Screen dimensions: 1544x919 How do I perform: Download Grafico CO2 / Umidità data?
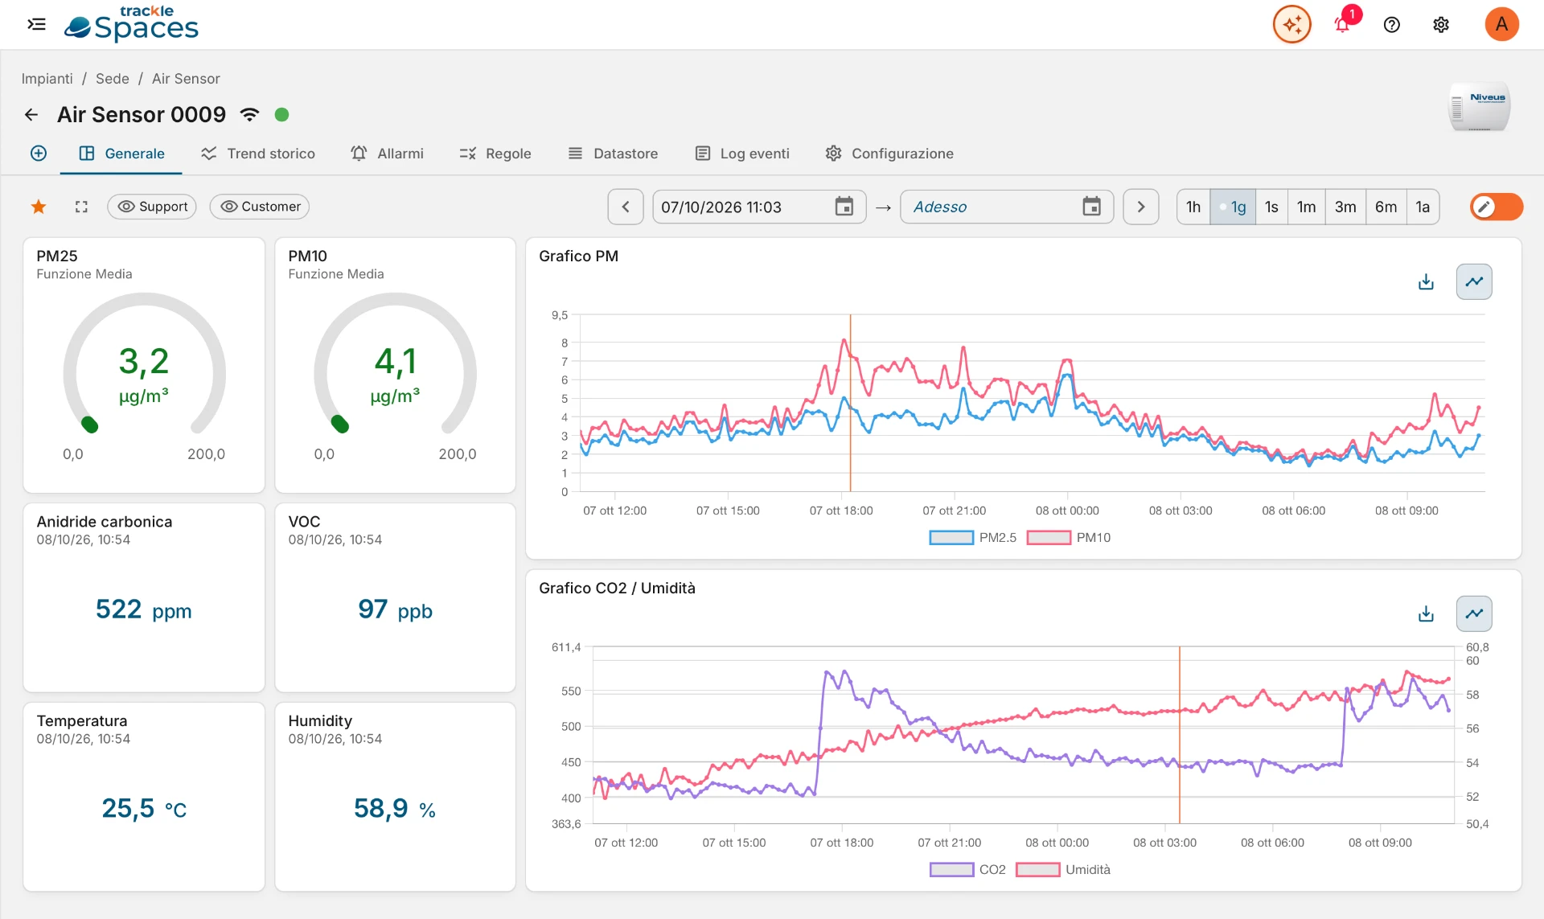(1426, 614)
